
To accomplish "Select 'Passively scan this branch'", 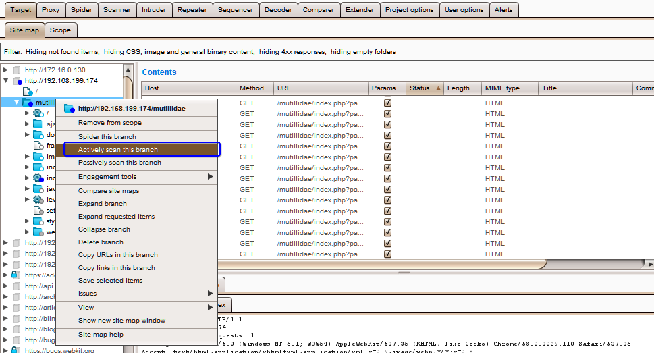I will [x=137, y=163].
